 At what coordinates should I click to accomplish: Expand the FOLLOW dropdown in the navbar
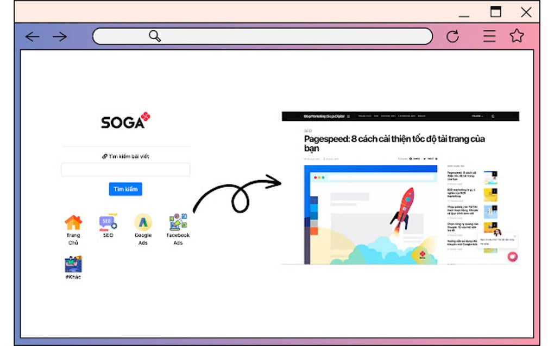(477, 116)
